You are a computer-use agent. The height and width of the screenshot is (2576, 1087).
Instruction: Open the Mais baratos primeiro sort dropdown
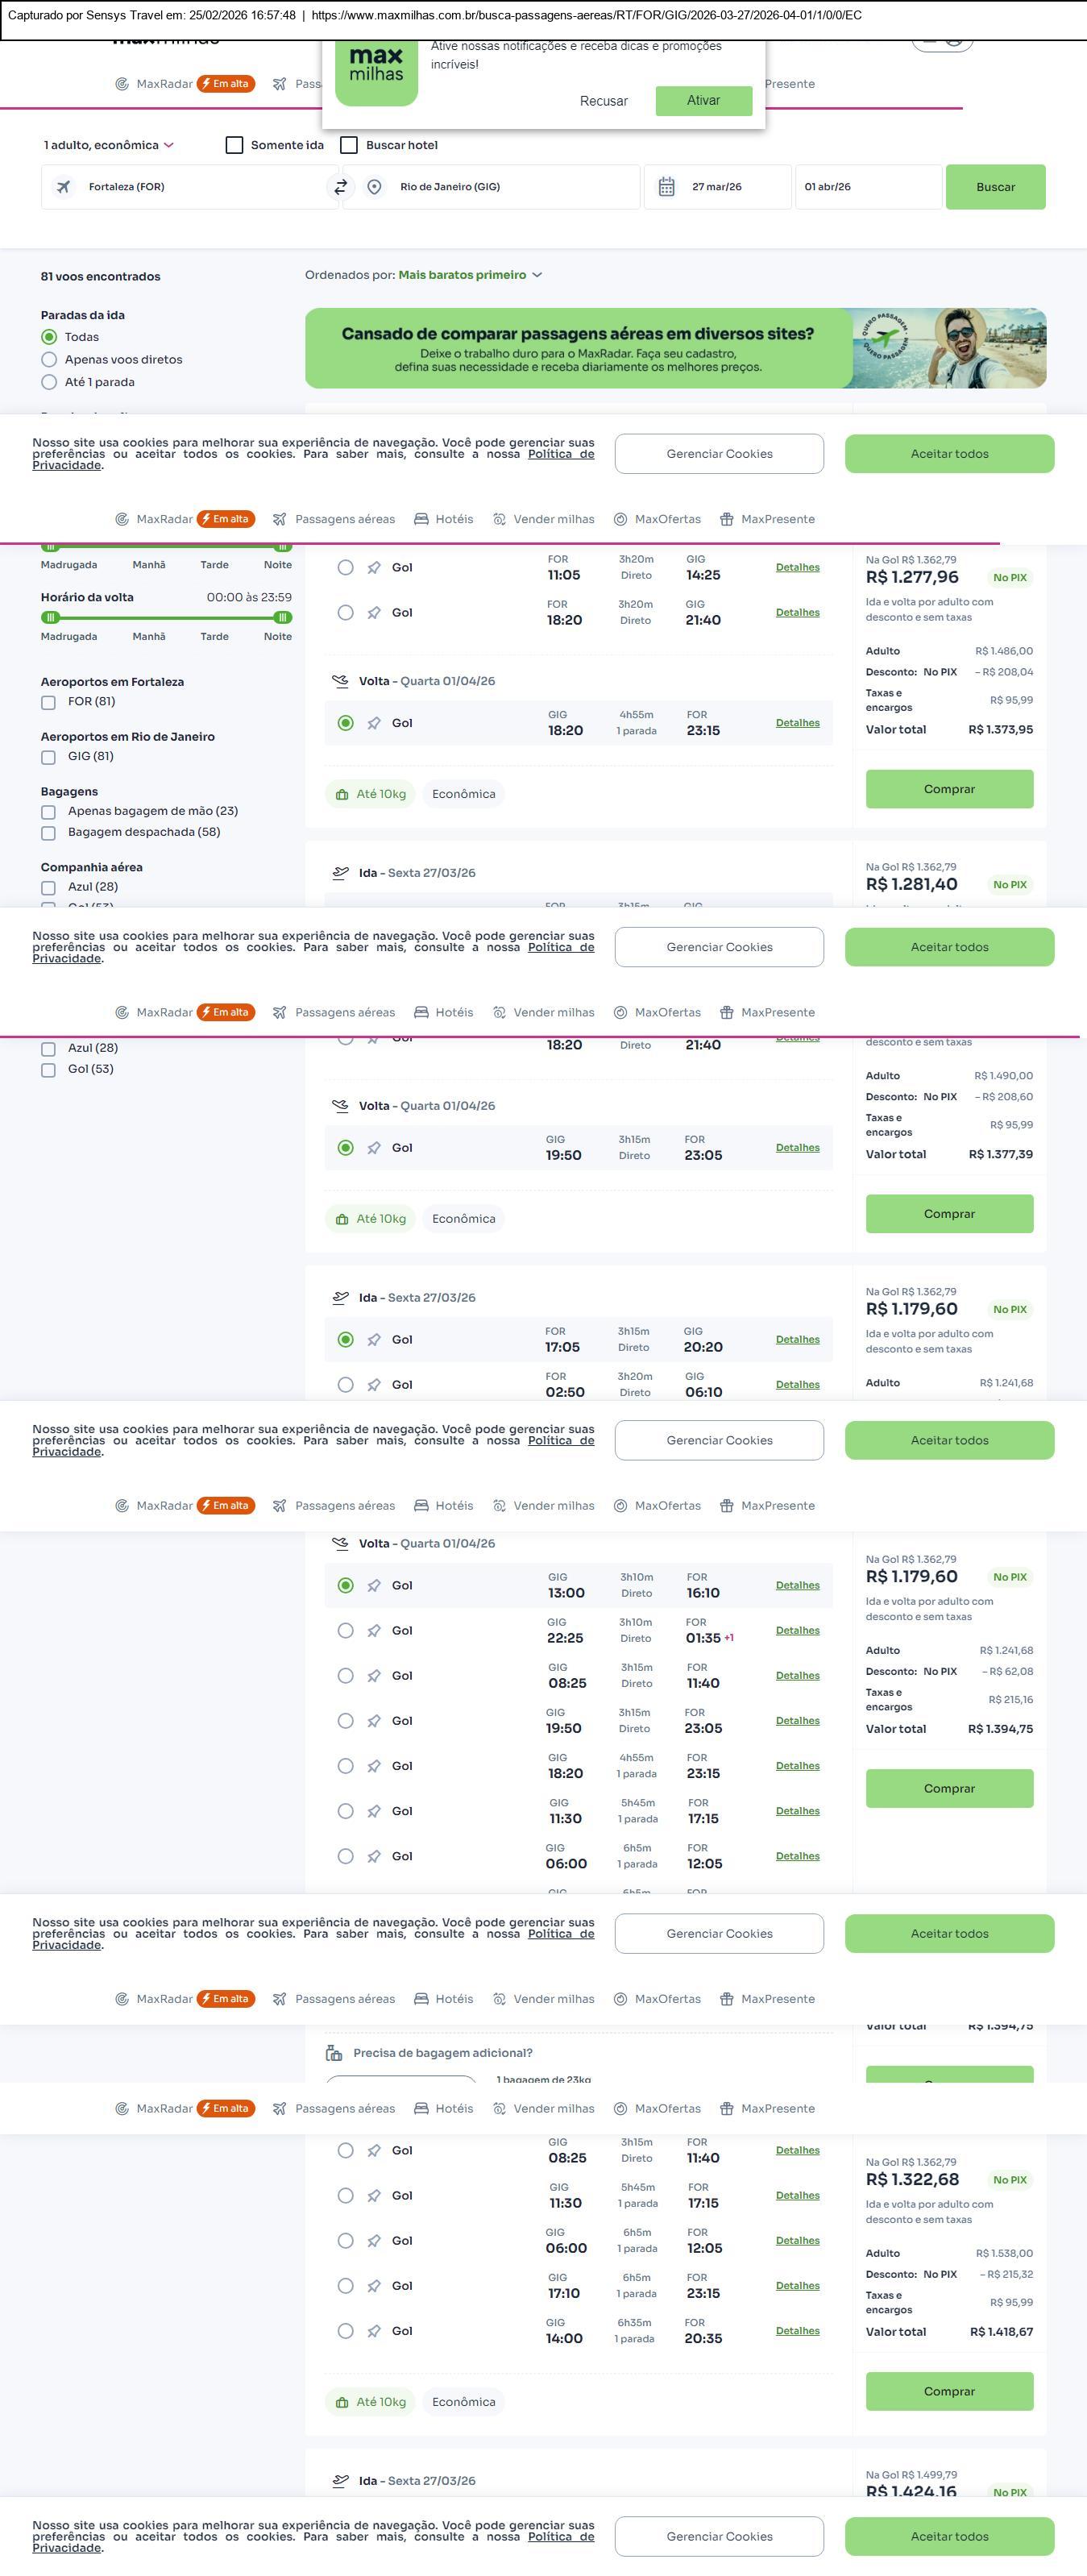470,275
